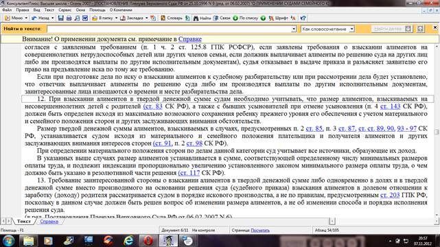The width and height of the screenshot is (440, 247).
Task: Open Windows Media Player taskbar icon
Action: (48, 241)
